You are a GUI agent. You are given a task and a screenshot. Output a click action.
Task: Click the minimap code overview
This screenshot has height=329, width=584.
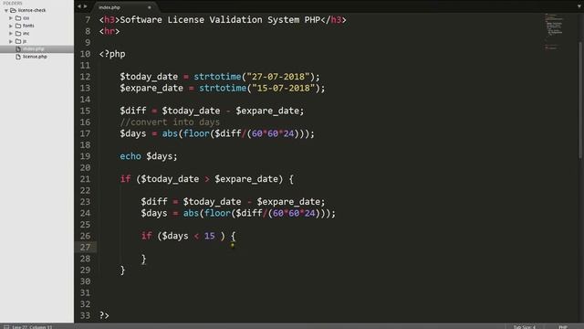pos(554,32)
